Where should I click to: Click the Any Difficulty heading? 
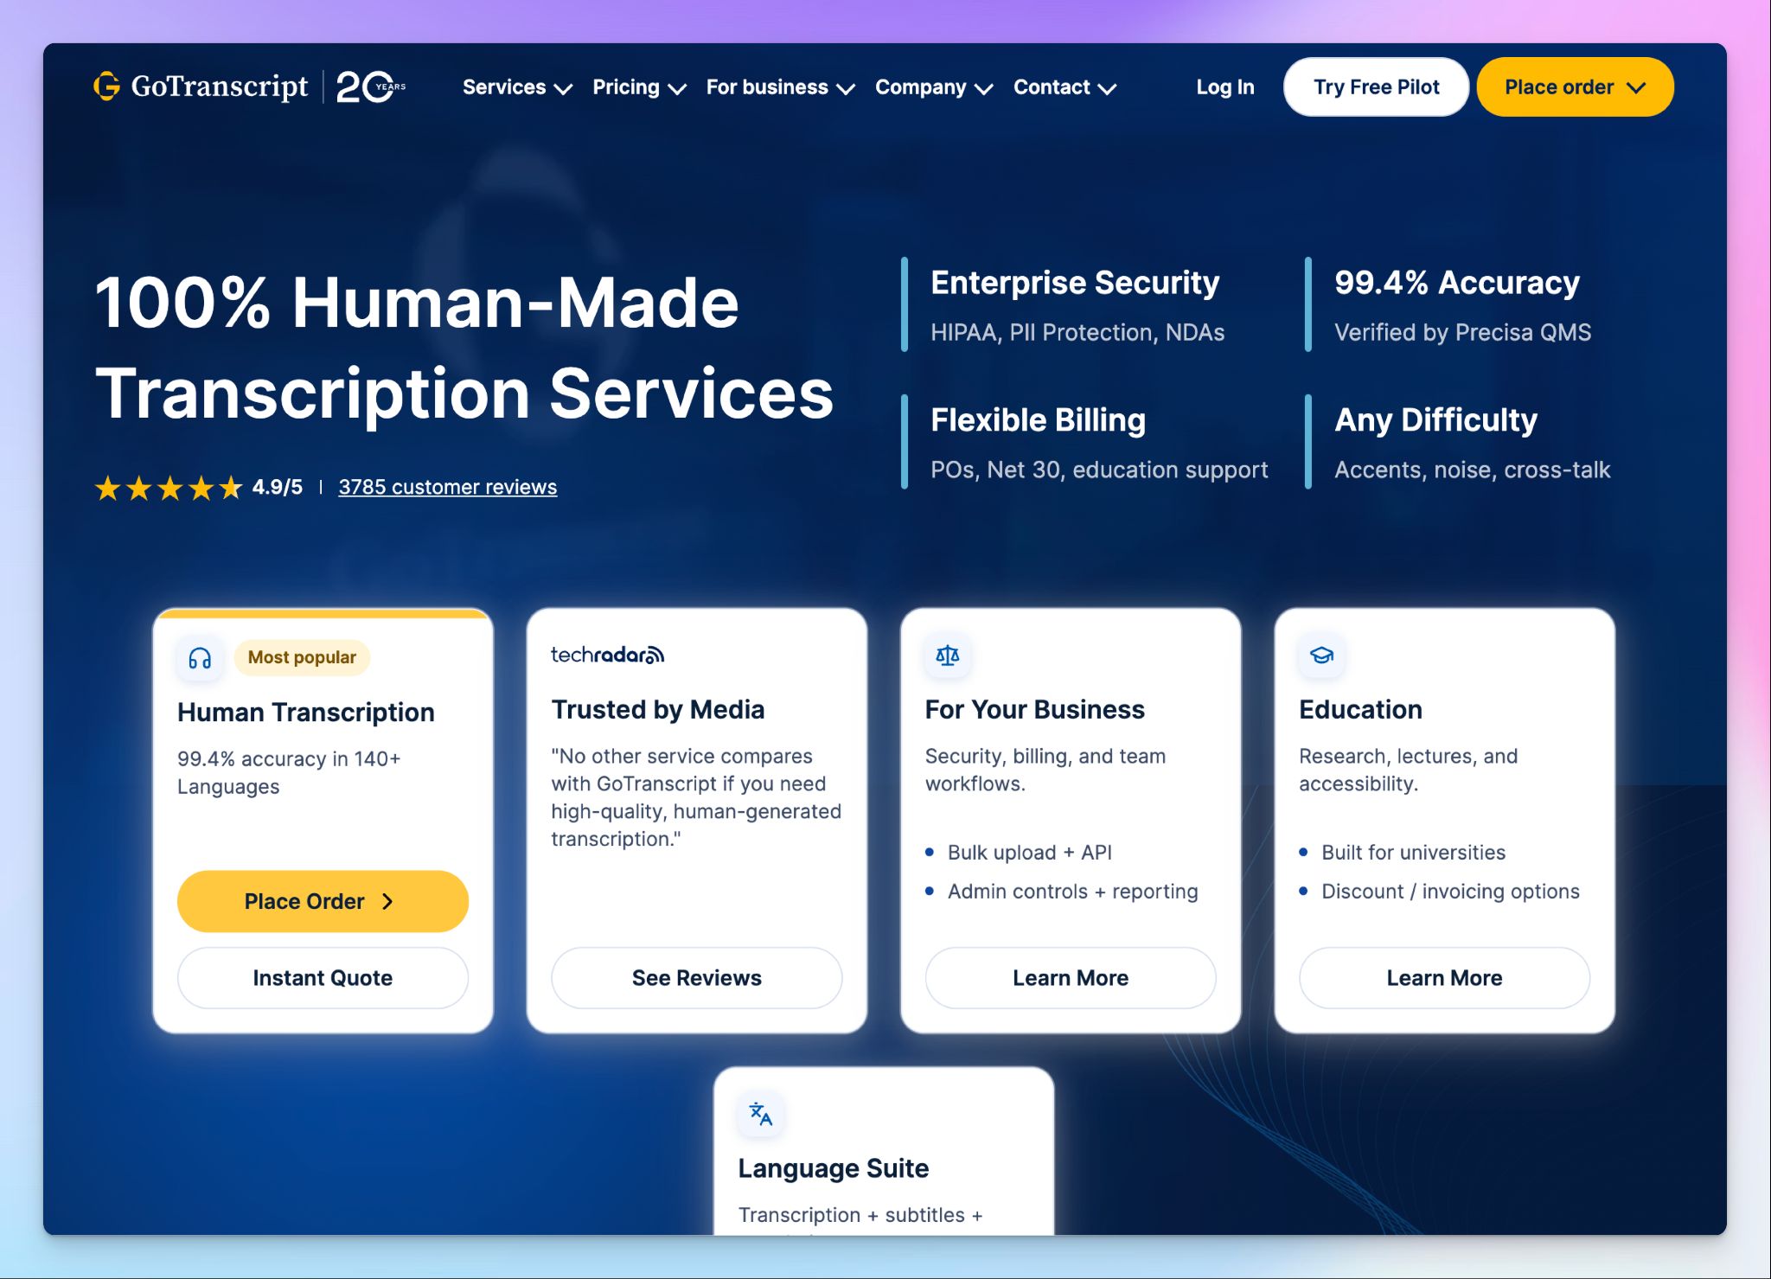[x=1435, y=420]
